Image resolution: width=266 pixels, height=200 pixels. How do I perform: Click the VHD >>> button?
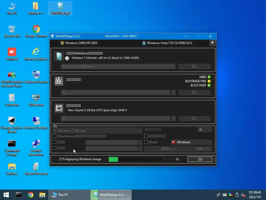(x=202, y=149)
